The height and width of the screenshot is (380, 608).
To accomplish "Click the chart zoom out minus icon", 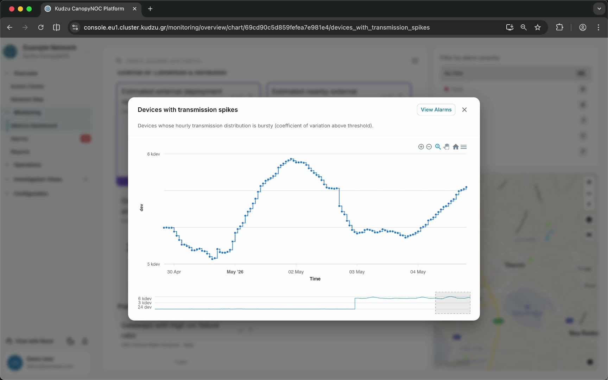I will point(429,147).
